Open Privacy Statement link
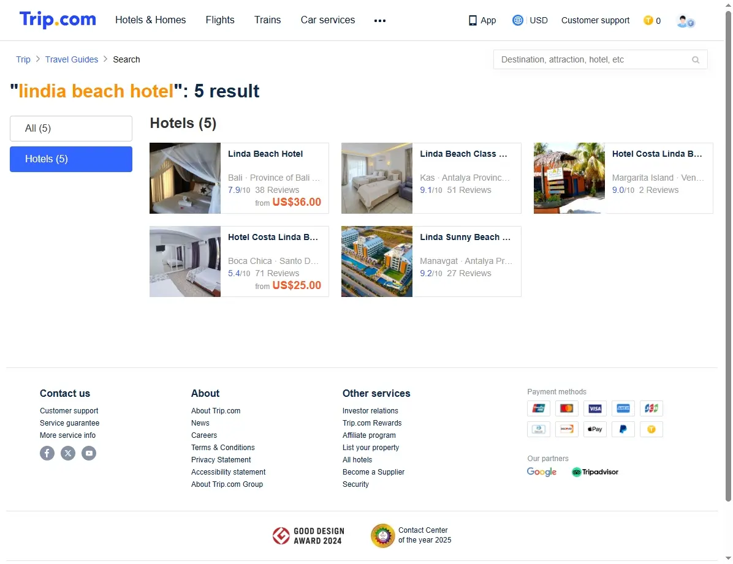The width and height of the screenshot is (733, 564). 221,460
